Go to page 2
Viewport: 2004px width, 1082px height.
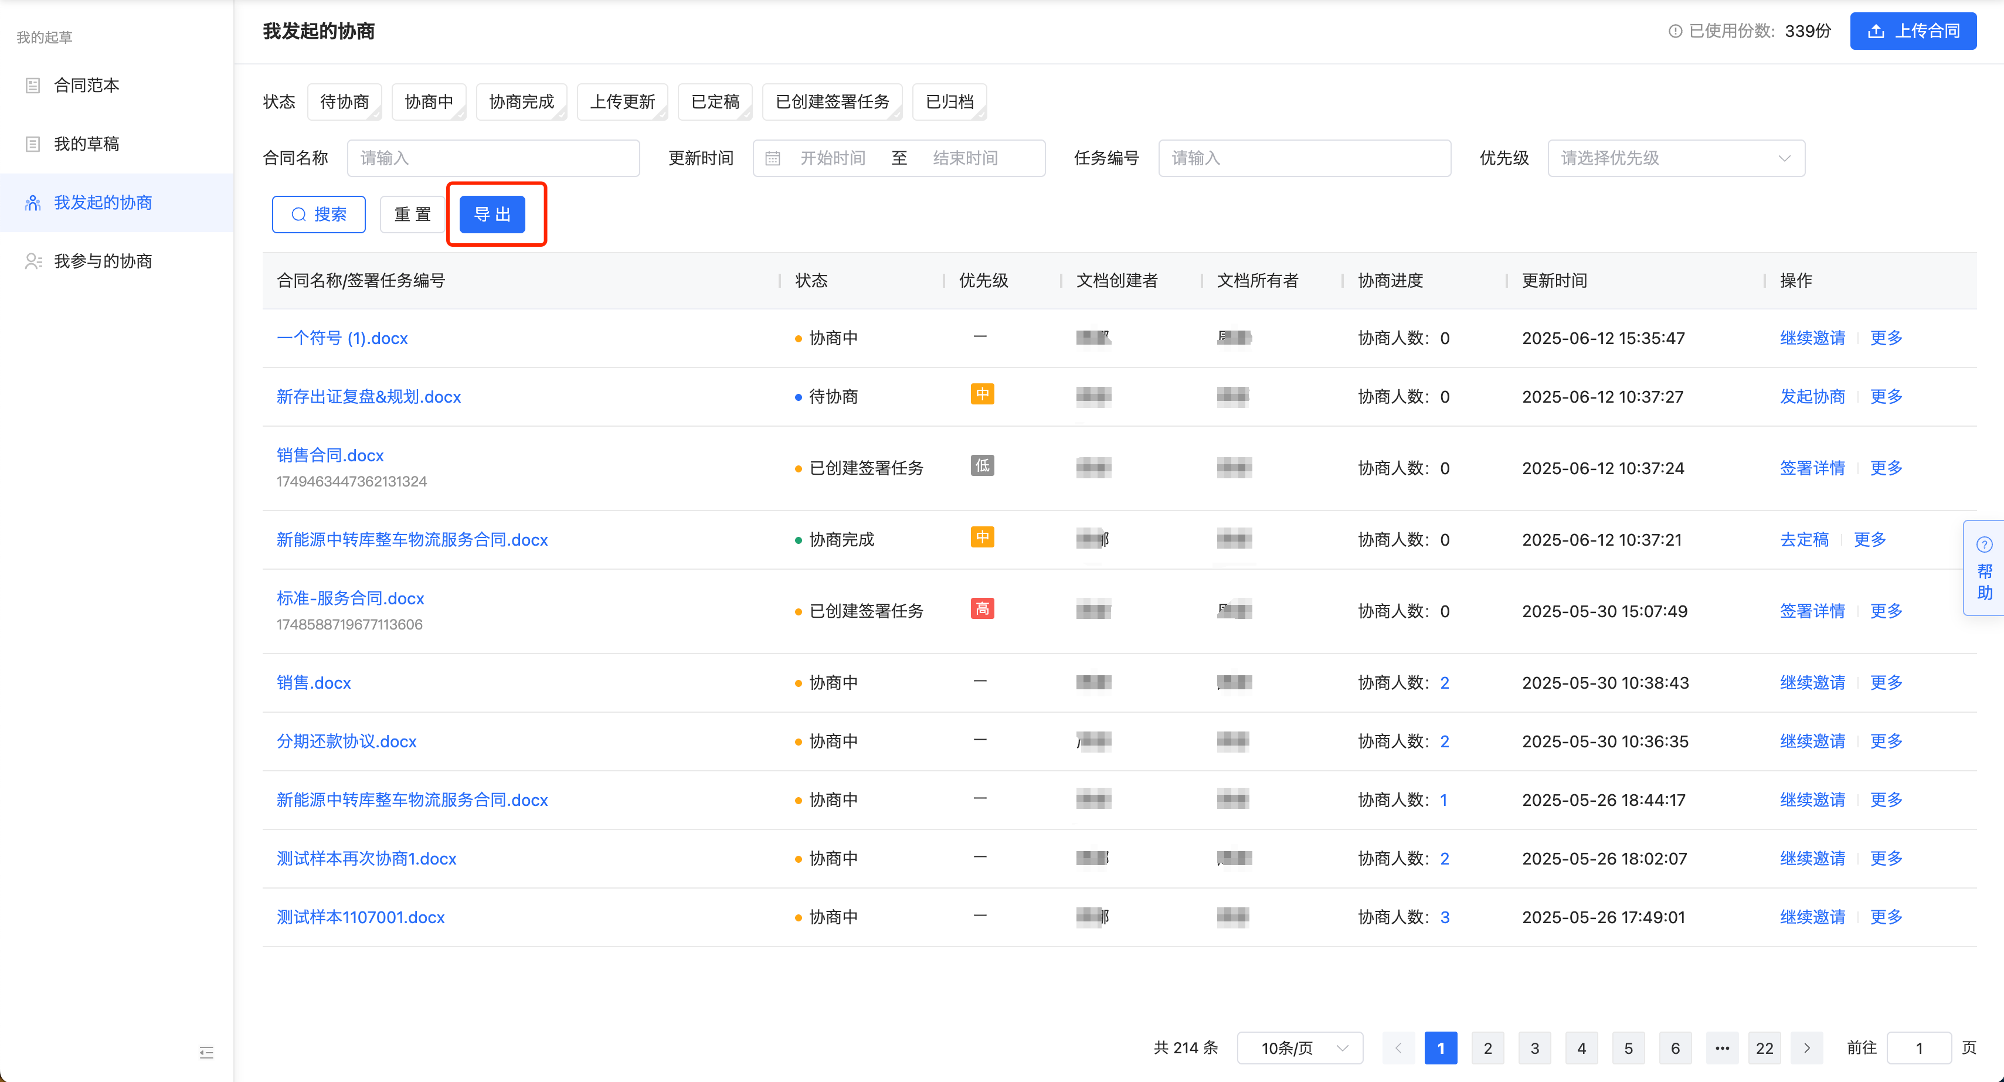pos(1487,1049)
